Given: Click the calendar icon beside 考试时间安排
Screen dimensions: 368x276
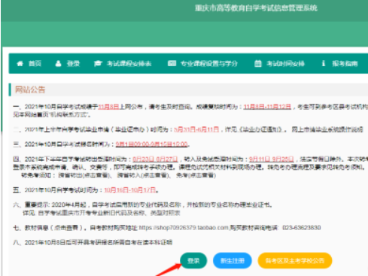Looking at the screenshot, I should point(258,63).
